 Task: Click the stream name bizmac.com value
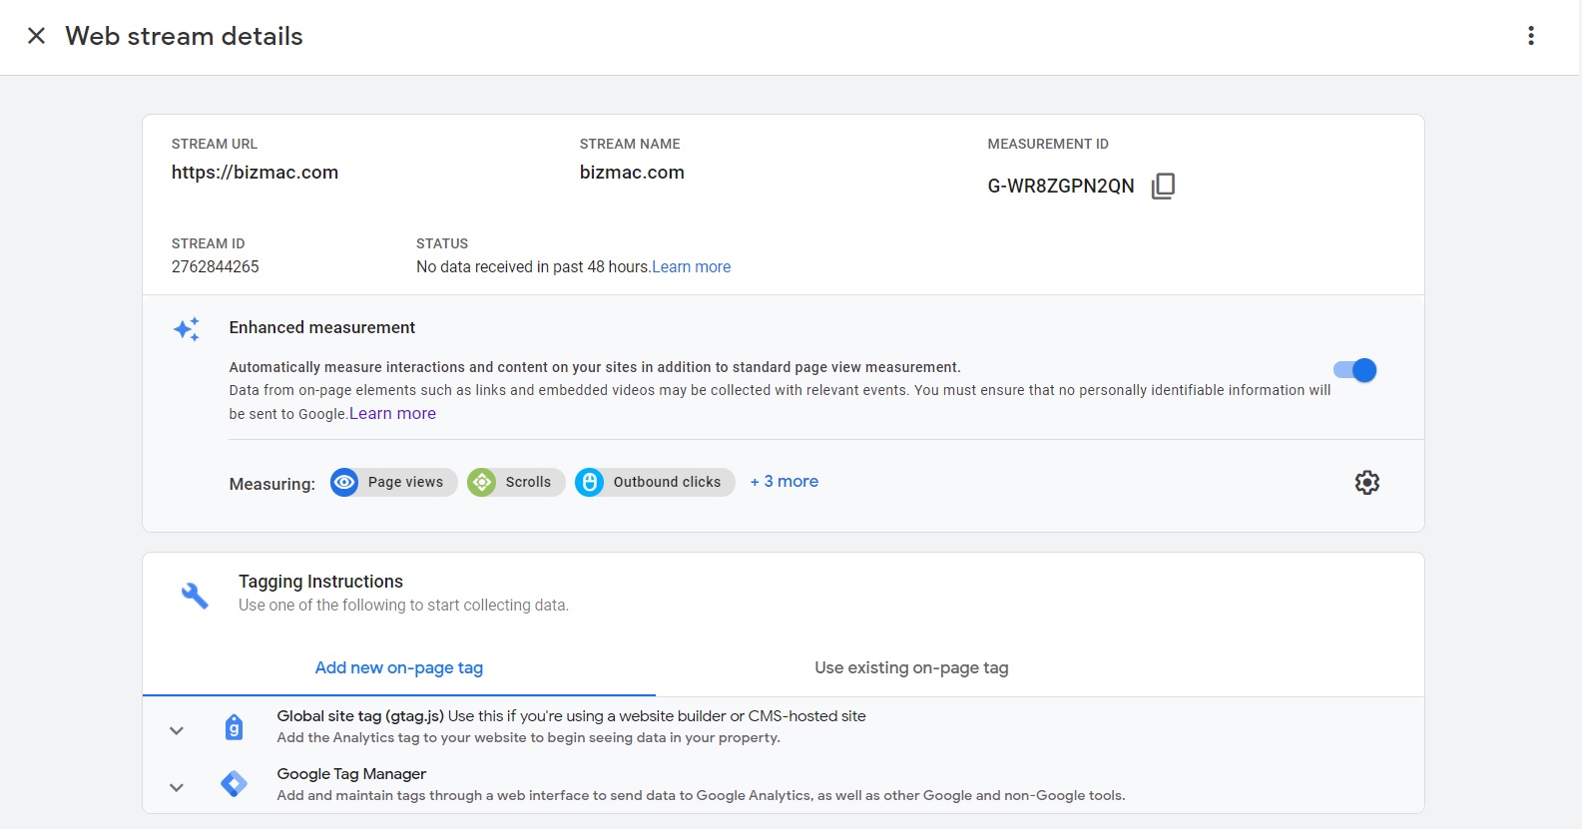(x=632, y=173)
